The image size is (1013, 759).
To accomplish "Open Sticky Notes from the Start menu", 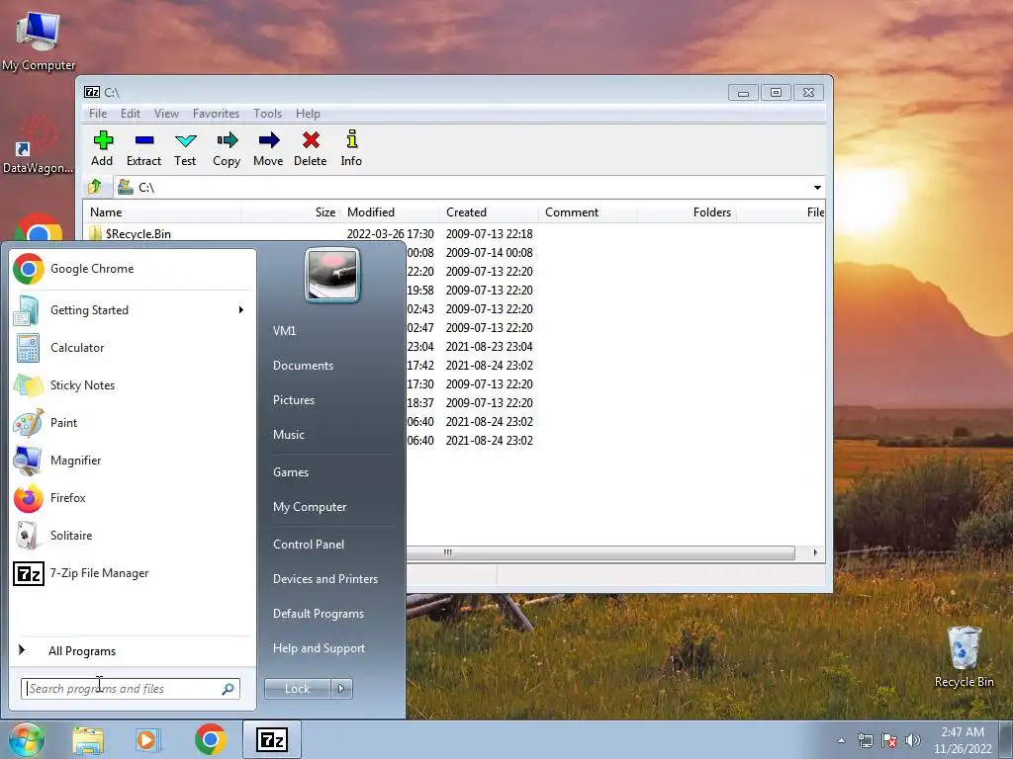I will pos(132,385).
